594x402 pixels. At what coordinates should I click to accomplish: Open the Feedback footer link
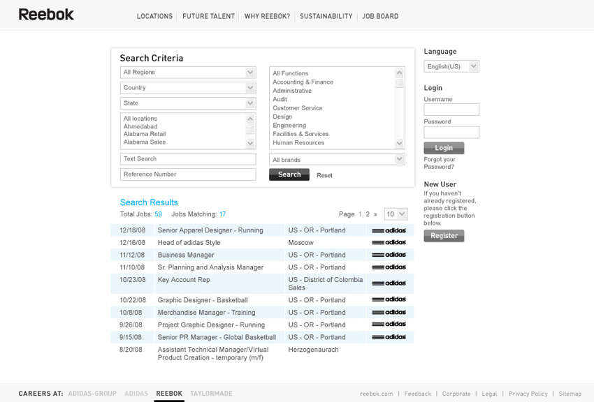[x=417, y=394]
